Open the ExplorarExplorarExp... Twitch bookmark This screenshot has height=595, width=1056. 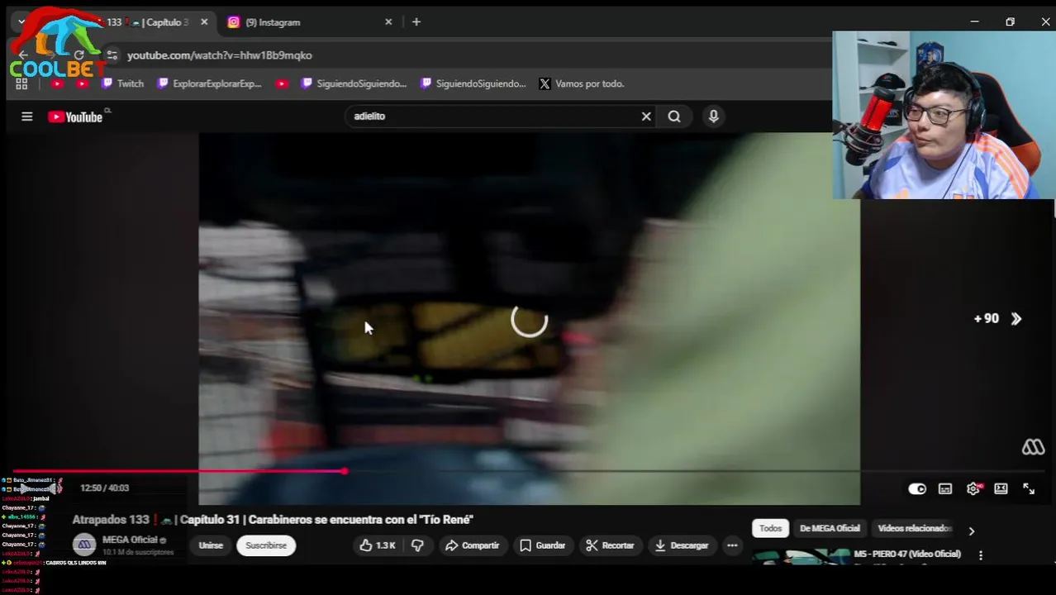[x=210, y=83]
